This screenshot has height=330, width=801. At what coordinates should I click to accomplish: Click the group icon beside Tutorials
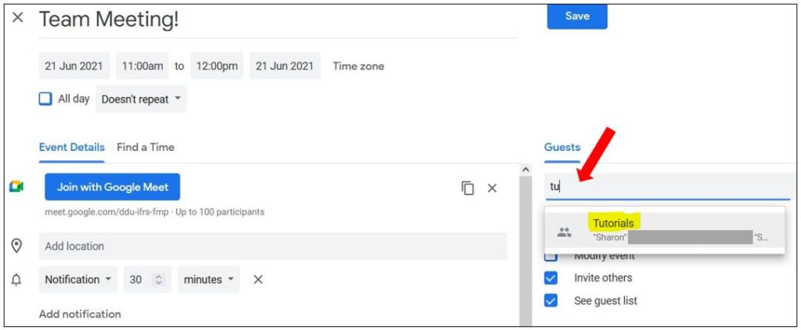pyautogui.click(x=564, y=233)
